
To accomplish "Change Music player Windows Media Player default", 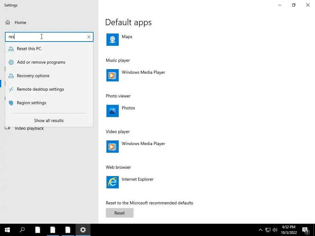I will [x=143, y=72].
